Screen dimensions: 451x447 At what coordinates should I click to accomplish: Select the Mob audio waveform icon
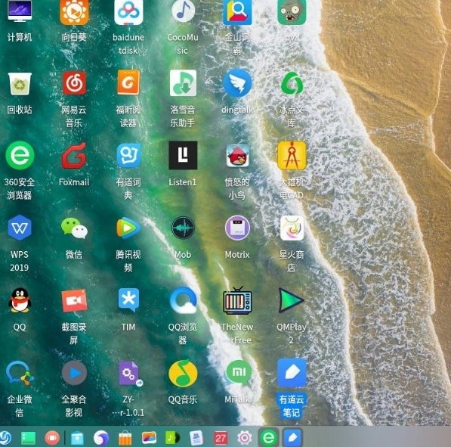tap(183, 228)
